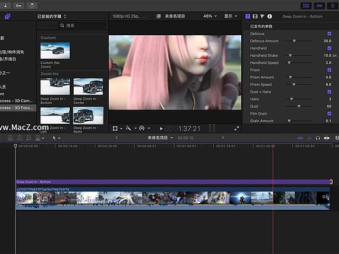Image resolution: width=339 pixels, height=254 pixels.
Task: Select the Deep Zoom In - Bottom thumbnail
Action: click(x=55, y=87)
